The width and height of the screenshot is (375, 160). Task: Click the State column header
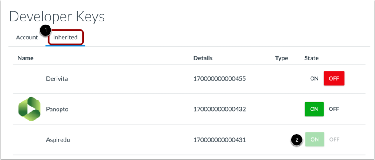point(312,58)
